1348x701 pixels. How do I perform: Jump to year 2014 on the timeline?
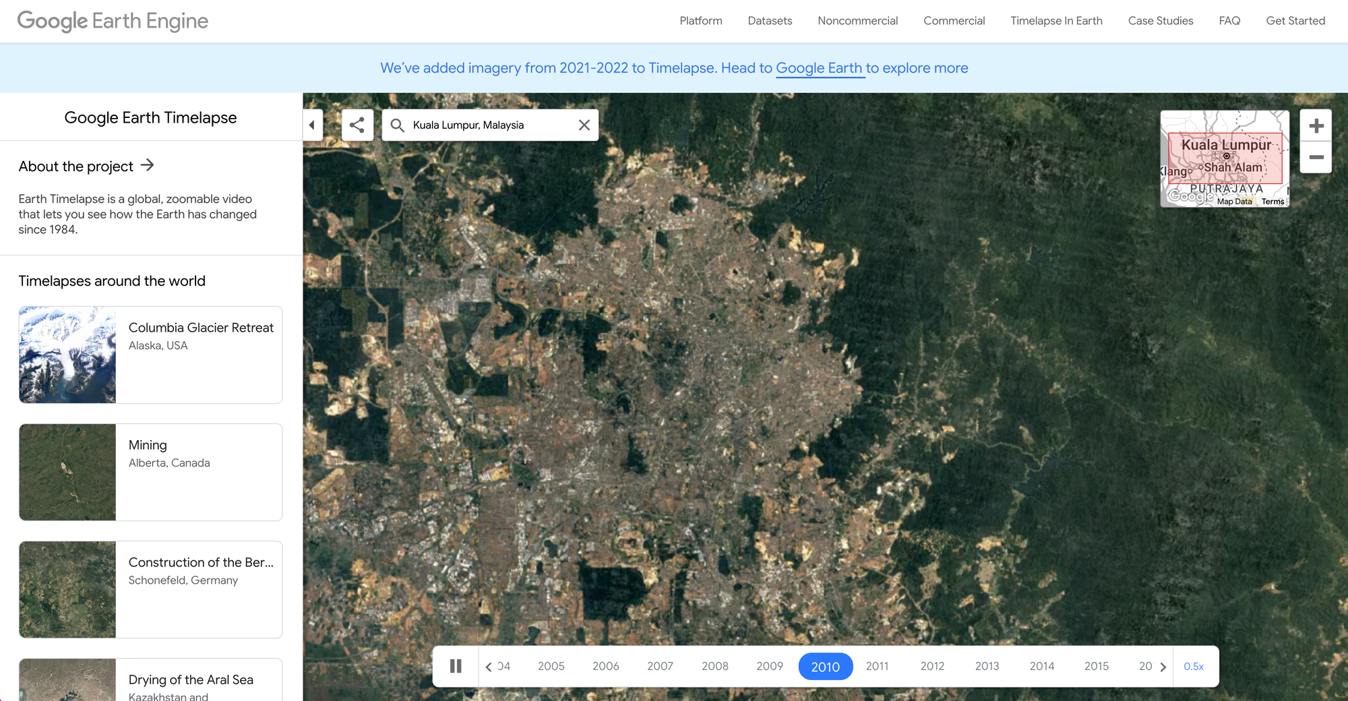(x=1041, y=666)
